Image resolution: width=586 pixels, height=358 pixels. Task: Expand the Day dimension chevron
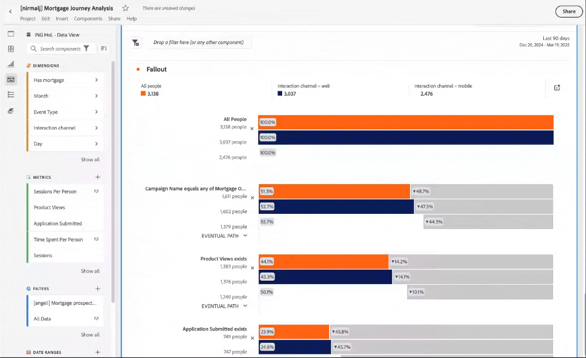96,144
